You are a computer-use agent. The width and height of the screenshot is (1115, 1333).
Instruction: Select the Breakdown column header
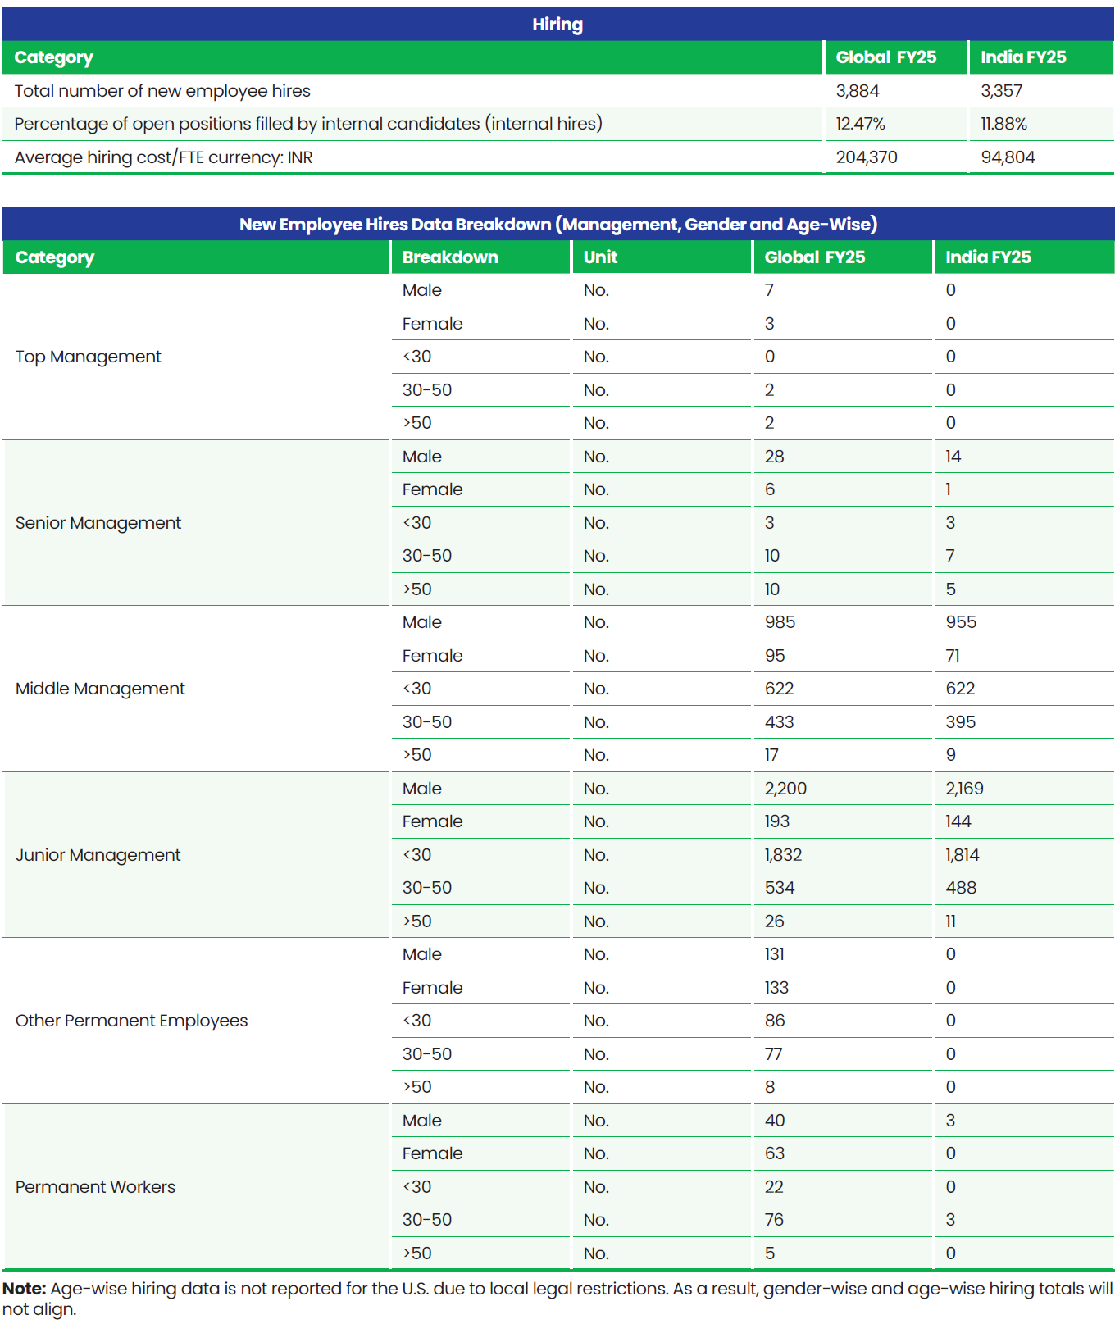(x=450, y=257)
